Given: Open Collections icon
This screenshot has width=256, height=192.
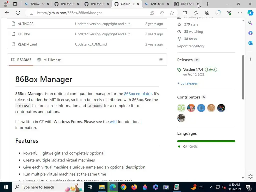Looking at the screenshot, I should click(207, 13).
